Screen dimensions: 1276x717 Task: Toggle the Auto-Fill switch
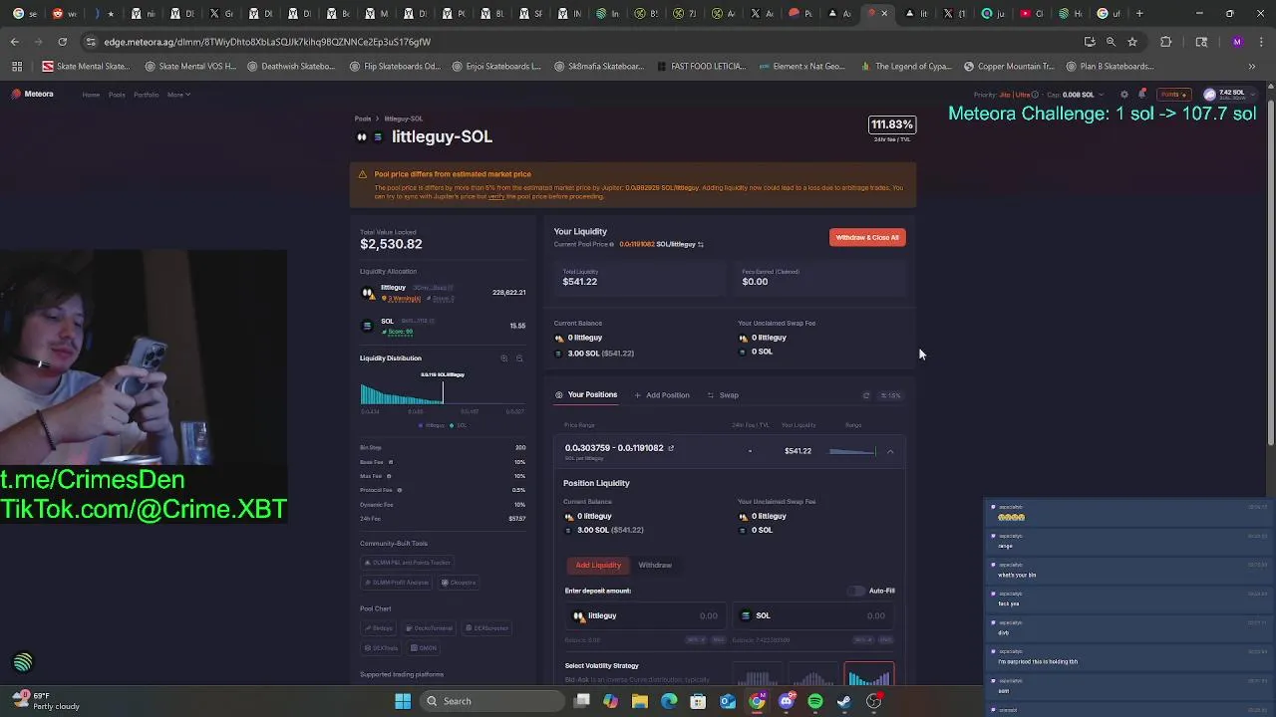[x=856, y=591]
